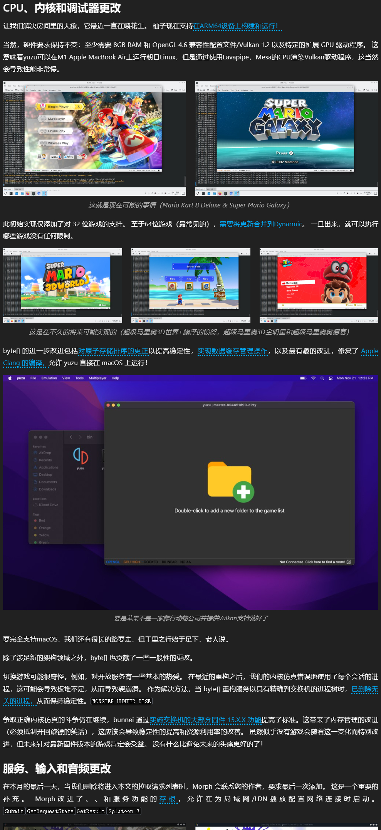Screen dimensions: 381x830
Task: Enlarge the Mario Kart 8 Deluxe screenshot
Action: click(94, 138)
